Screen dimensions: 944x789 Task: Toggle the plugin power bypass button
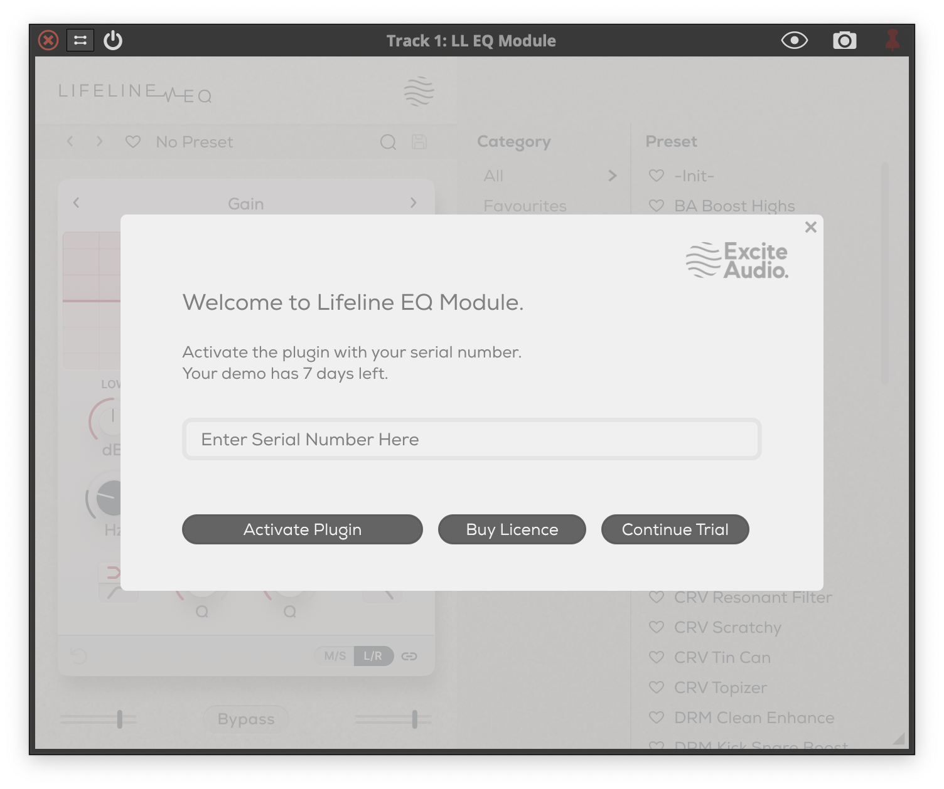(x=113, y=41)
